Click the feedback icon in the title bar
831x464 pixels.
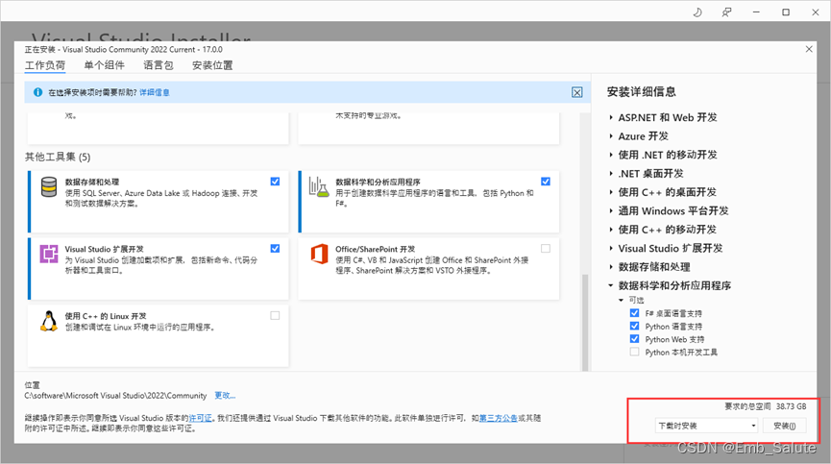726,12
